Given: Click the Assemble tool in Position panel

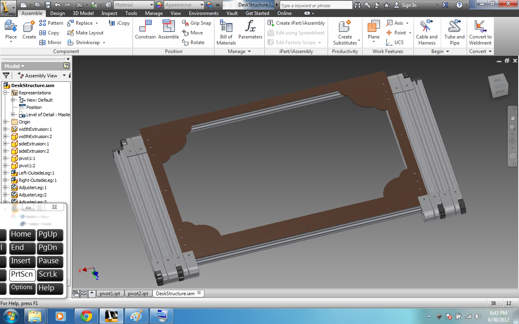Looking at the screenshot, I should (169, 30).
